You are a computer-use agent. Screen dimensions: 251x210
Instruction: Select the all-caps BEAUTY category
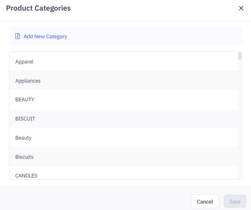click(25, 100)
